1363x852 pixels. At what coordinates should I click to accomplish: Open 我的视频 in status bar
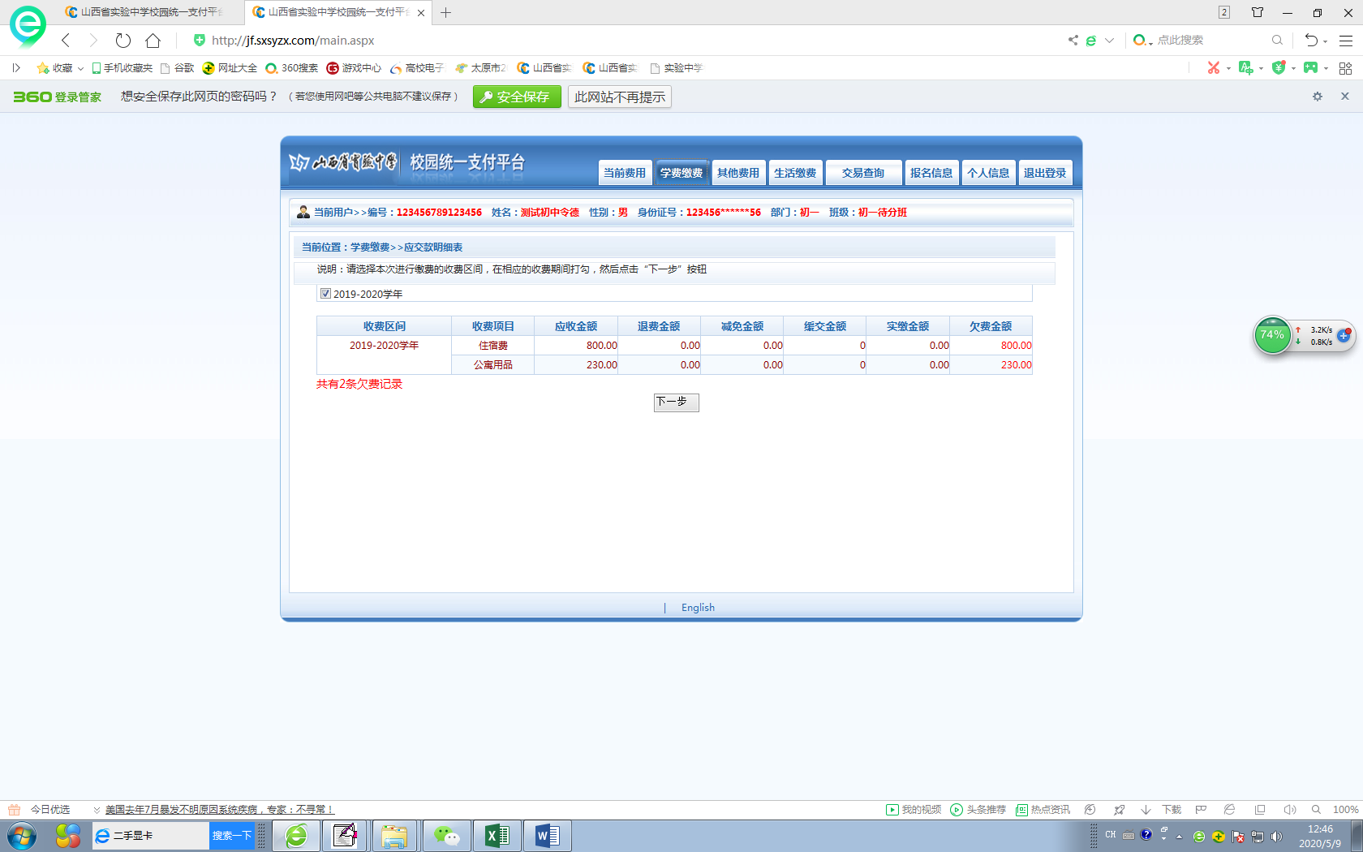click(x=914, y=810)
